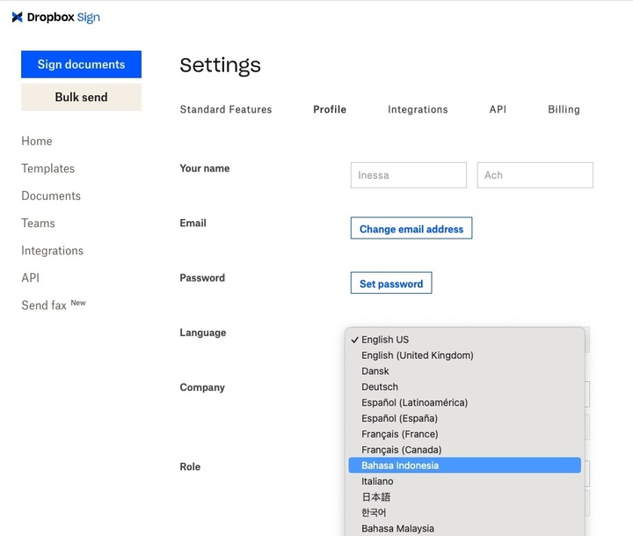Click the Sign documents button
Viewport: 633px width, 536px height.
81,64
